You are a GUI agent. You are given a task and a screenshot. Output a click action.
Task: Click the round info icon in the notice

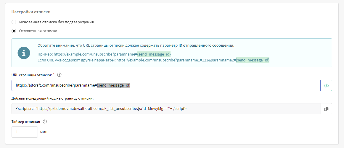(x=24, y=53)
